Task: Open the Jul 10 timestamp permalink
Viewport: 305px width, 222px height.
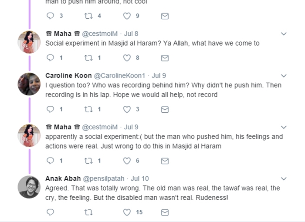Action: pos(140,178)
